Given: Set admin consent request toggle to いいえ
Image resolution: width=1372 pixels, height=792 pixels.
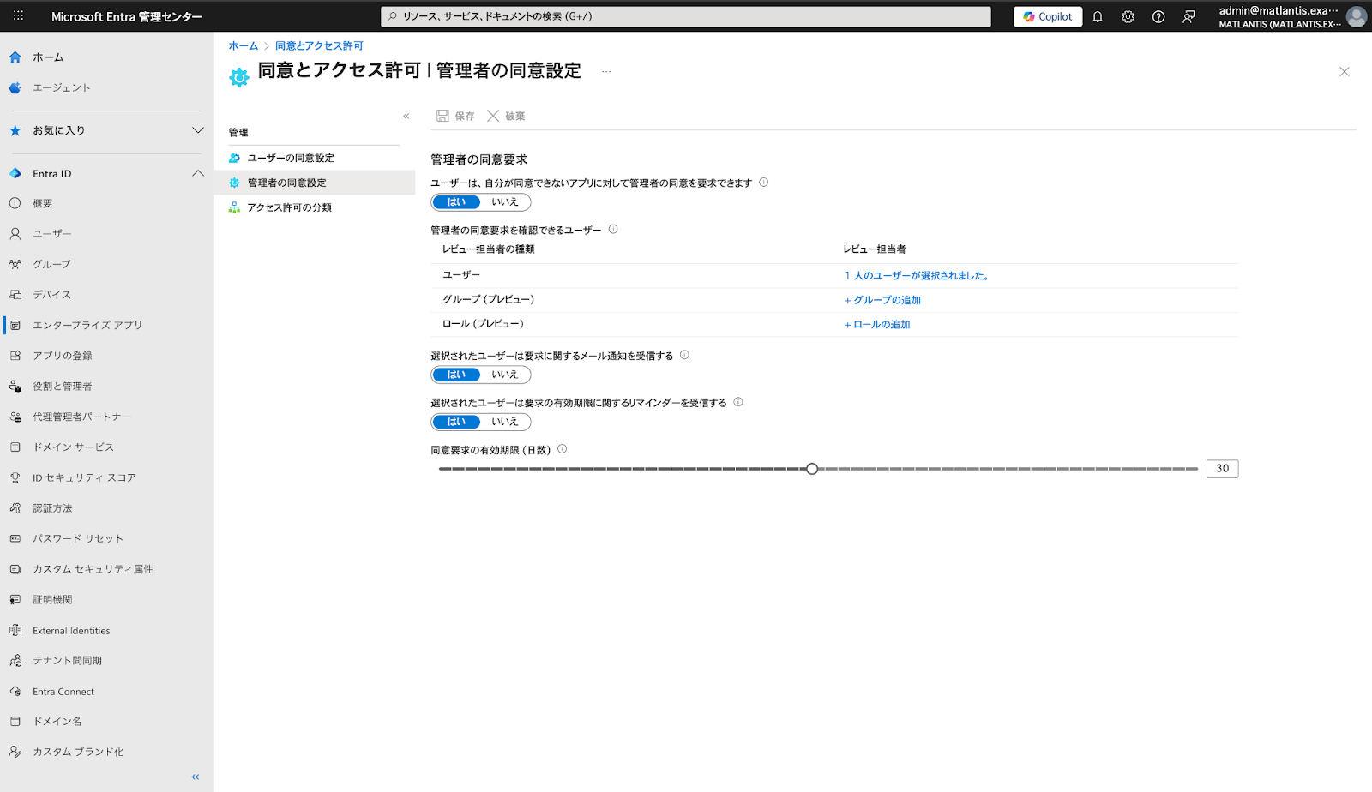Looking at the screenshot, I should coord(505,202).
